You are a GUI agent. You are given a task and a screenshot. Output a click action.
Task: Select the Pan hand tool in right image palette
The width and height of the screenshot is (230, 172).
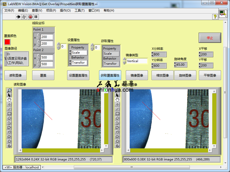[117, 100]
